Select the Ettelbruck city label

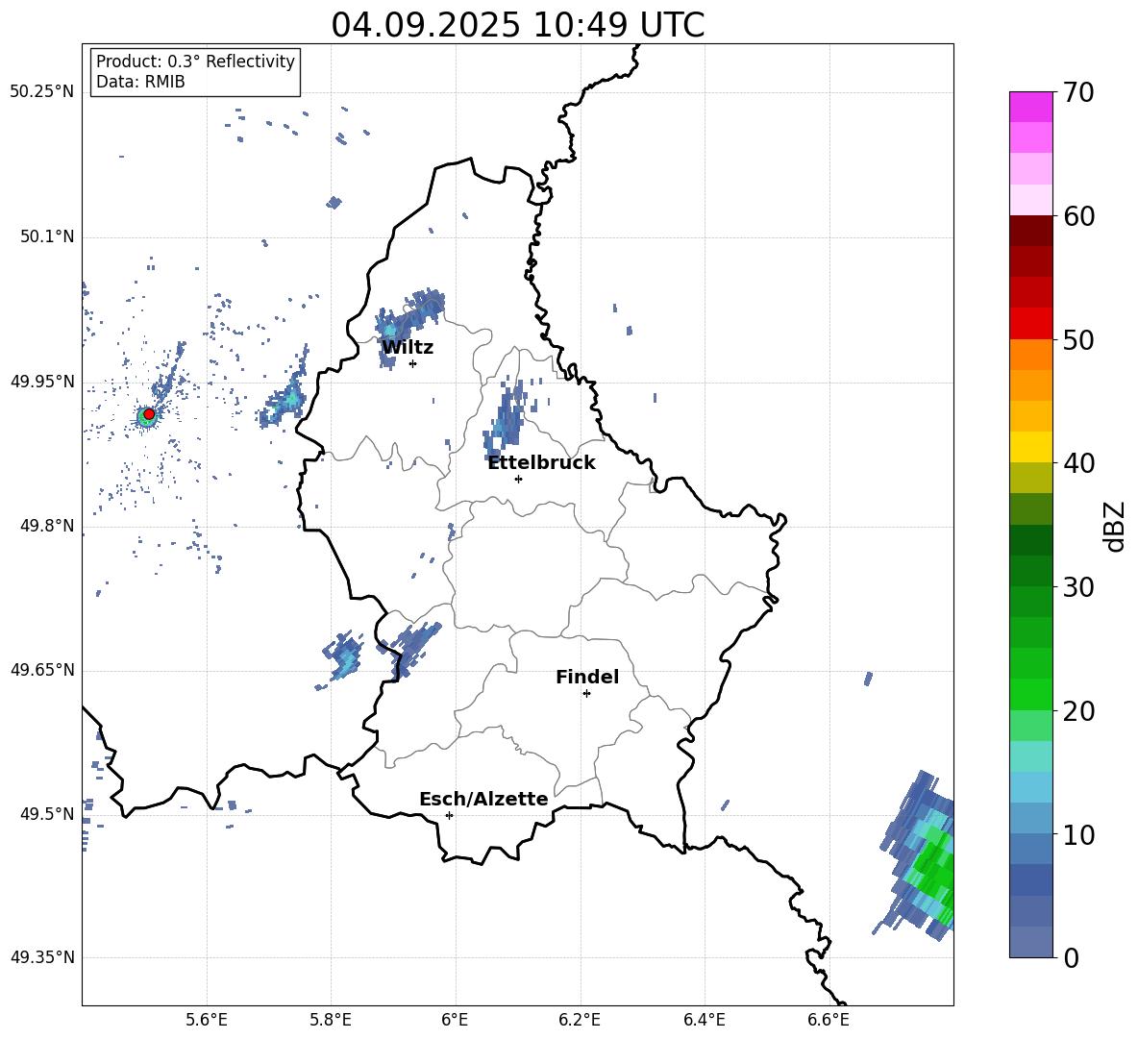click(x=541, y=462)
